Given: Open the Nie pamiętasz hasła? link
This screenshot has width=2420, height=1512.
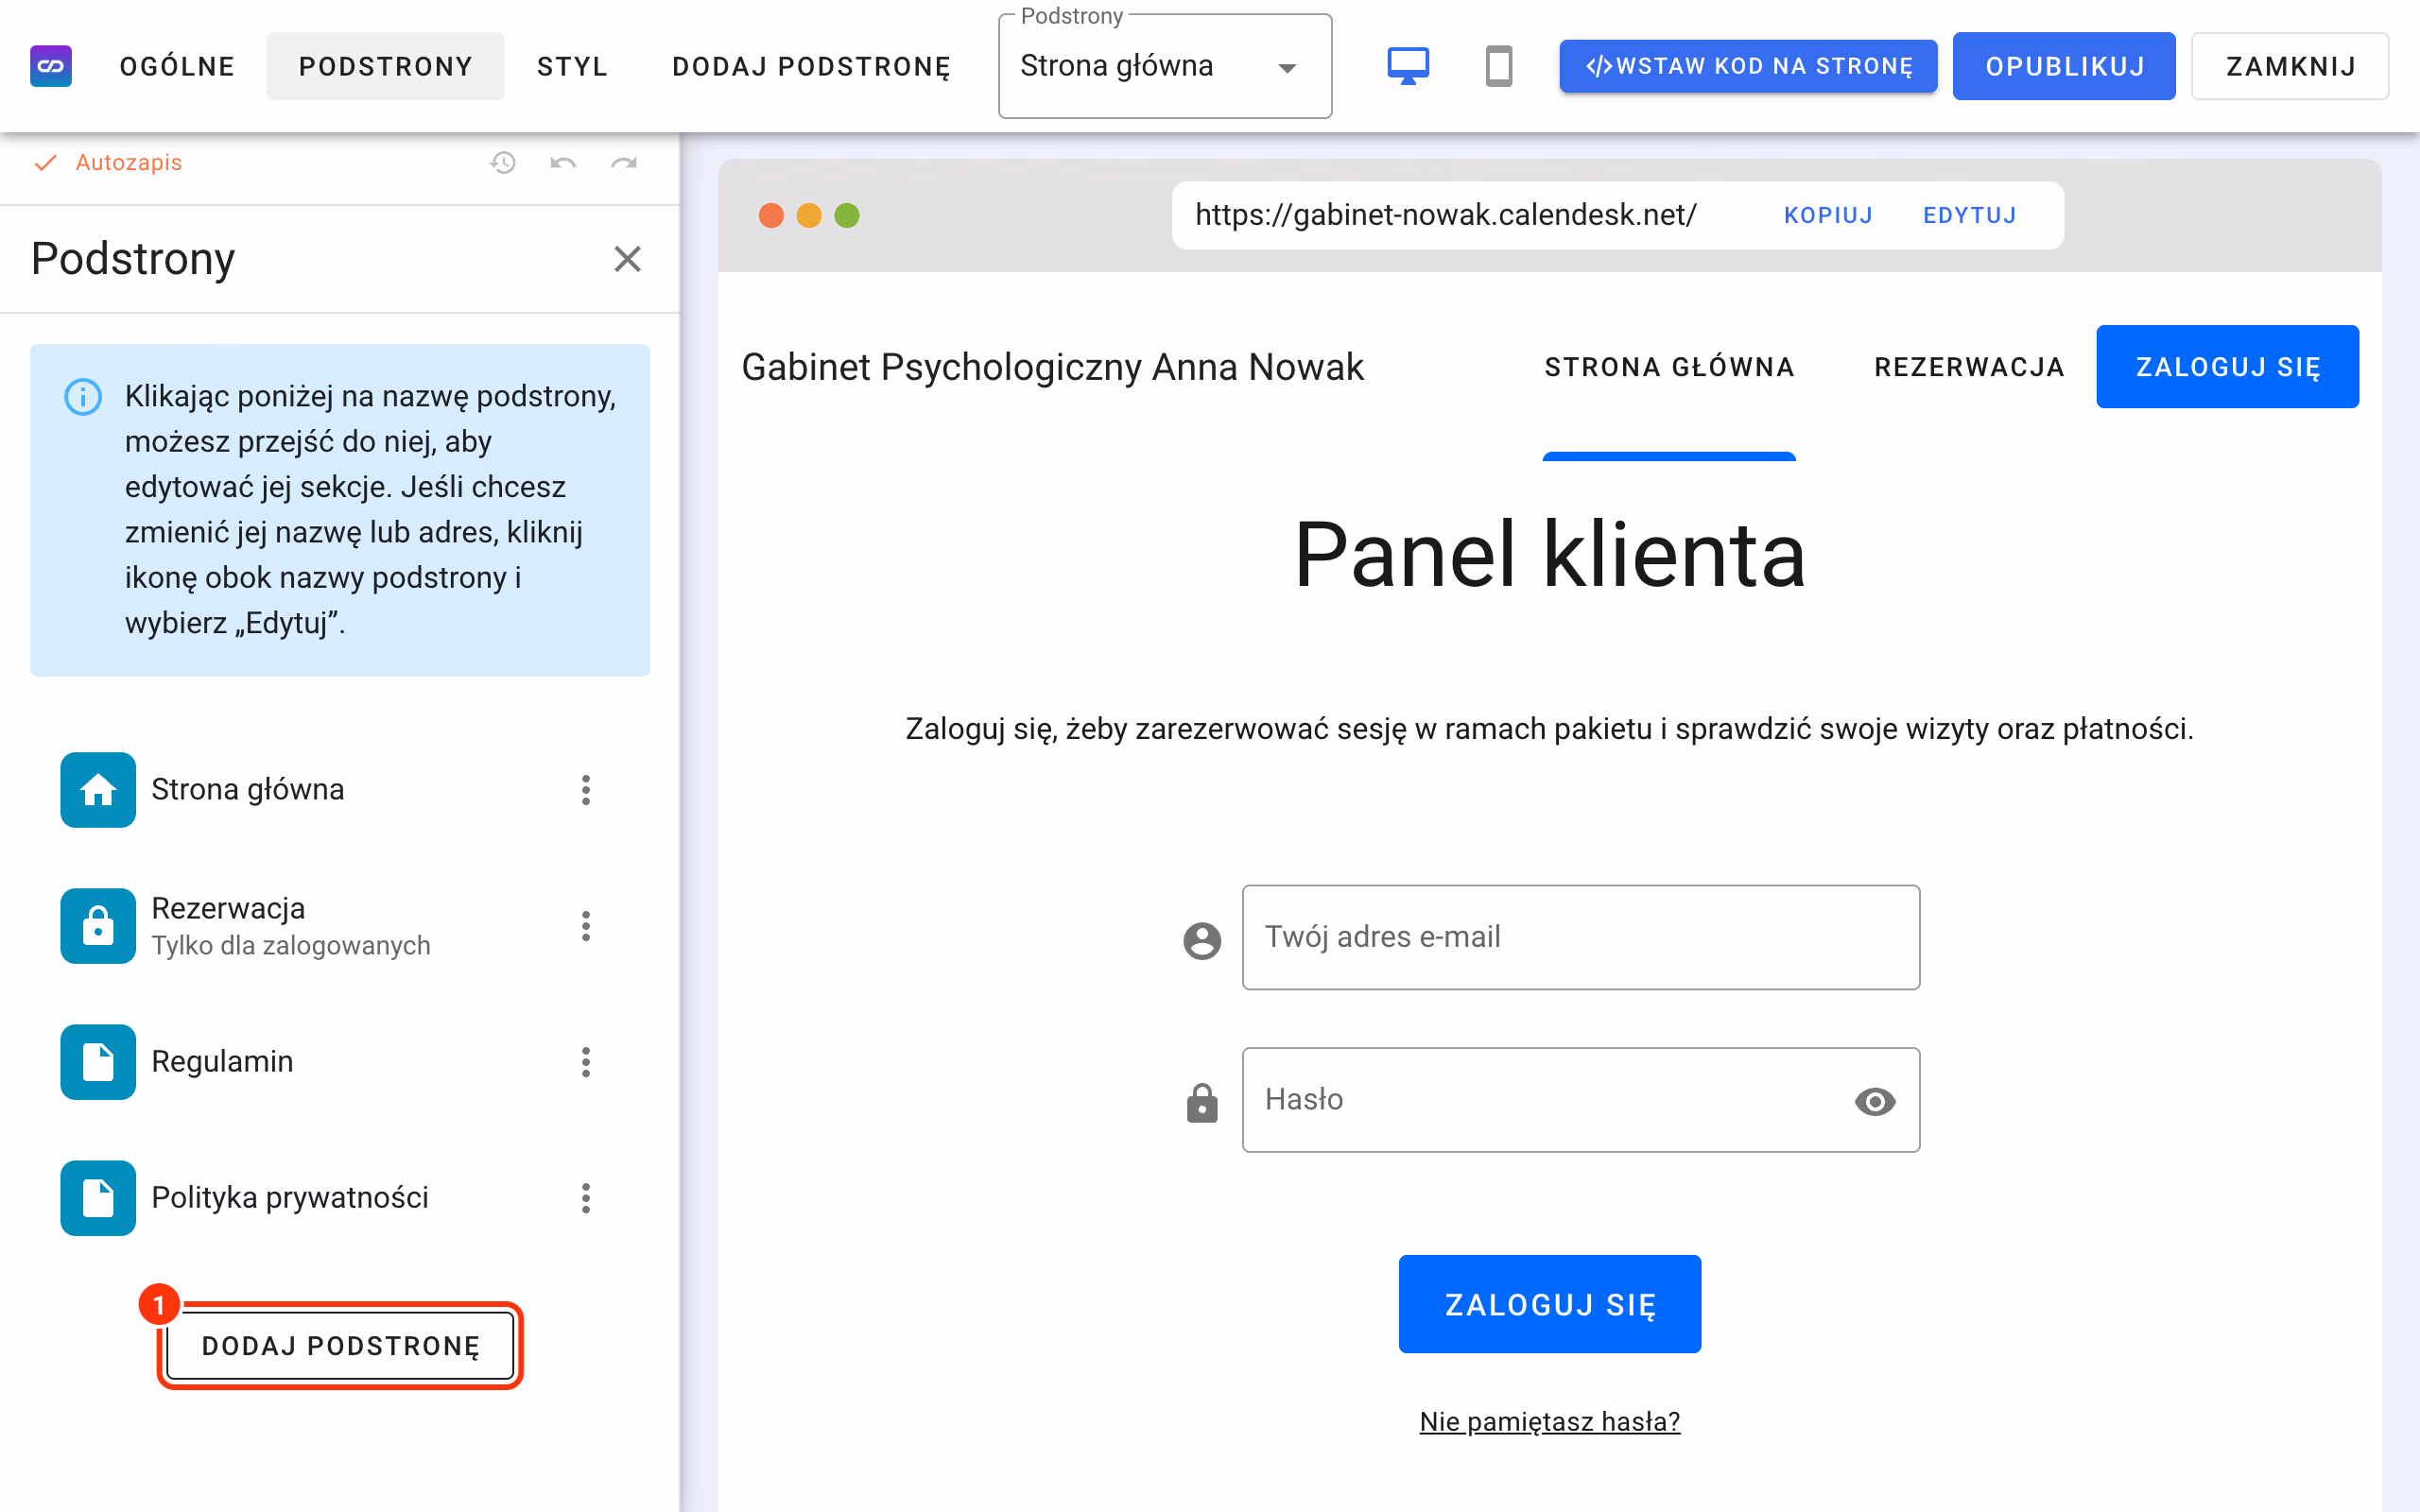Looking at the screenshot, I should tap(1550, 1421).
